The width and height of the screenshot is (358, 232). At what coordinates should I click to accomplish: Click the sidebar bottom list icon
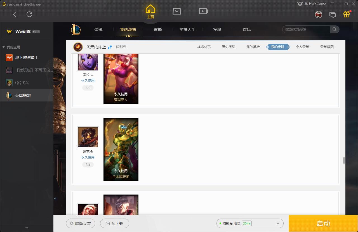27,228
